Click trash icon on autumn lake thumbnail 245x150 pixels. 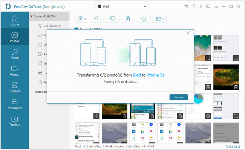click(236, 87)
